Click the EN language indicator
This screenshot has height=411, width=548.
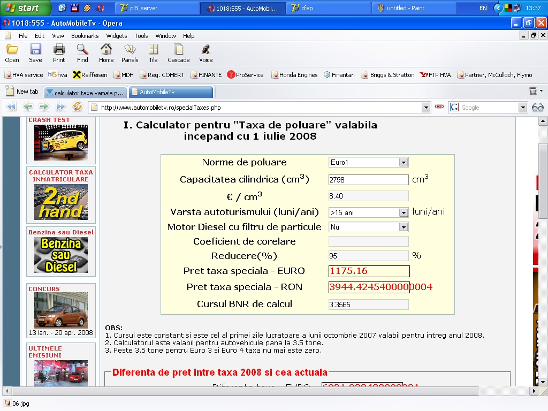[x=483, y=8]
